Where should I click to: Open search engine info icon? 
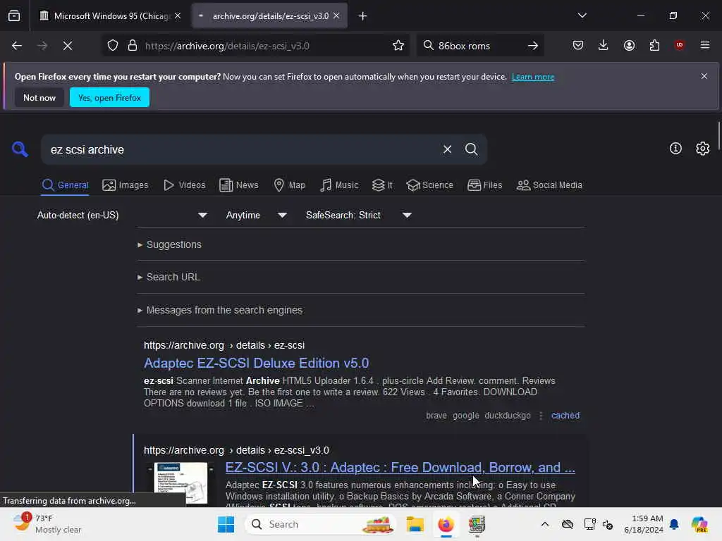[x=675, y=148]
